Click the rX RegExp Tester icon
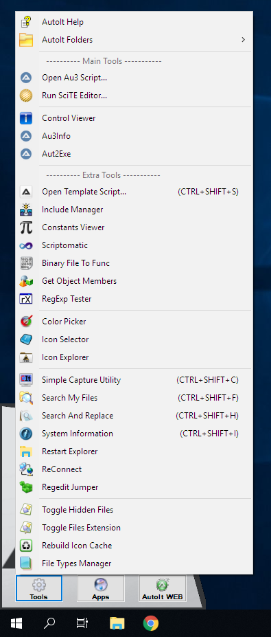The width and height of the screenshot is (271, 637). click(26, 299)
